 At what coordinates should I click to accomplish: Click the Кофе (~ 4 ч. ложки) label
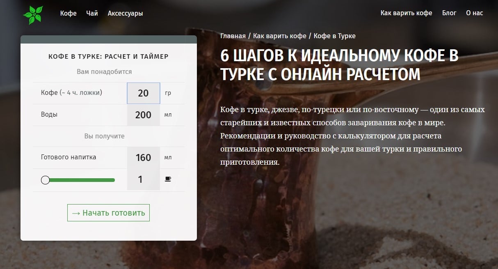point(71,92)
